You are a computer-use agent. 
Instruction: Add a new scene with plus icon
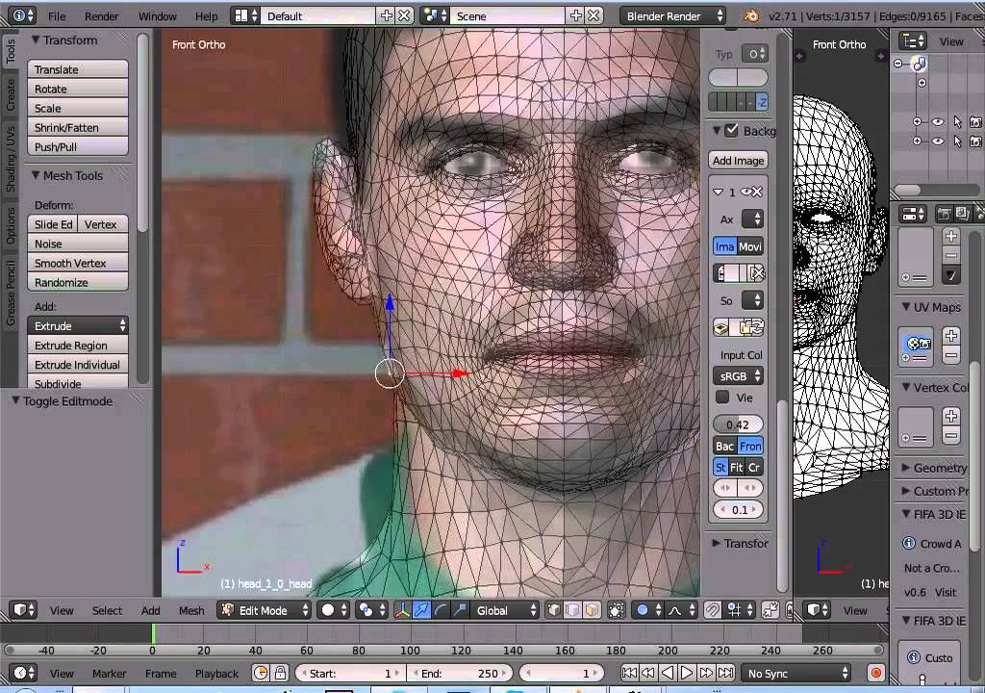576,15
